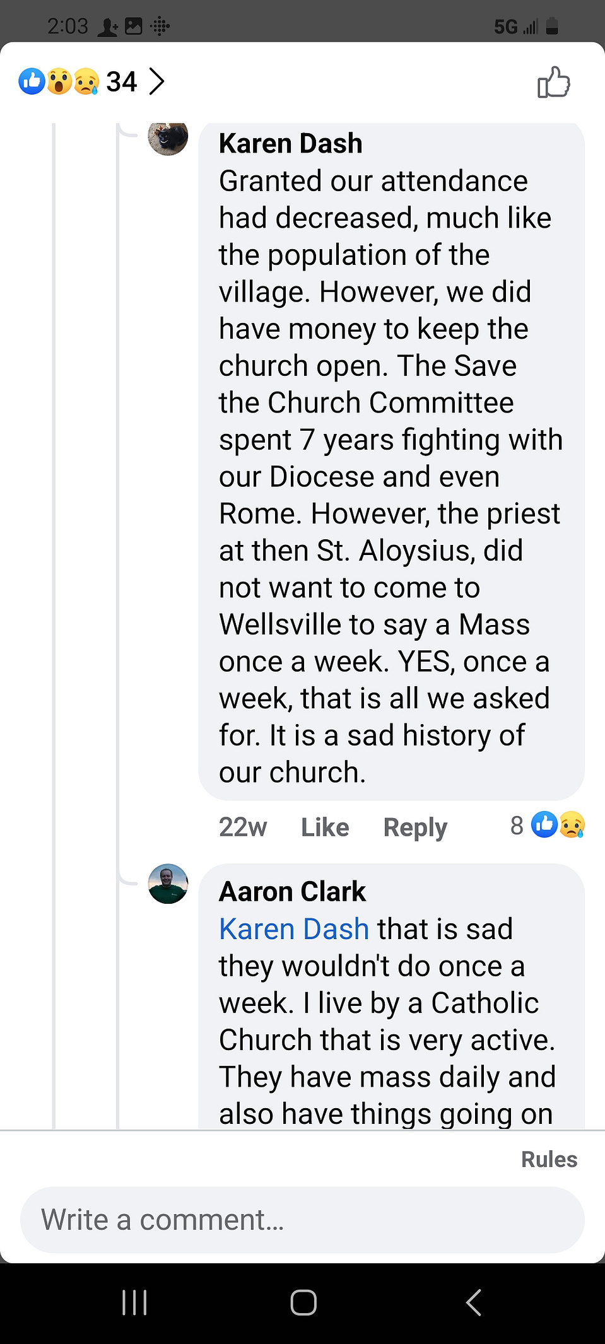The width and height of the screenshot is (605, 1344).
Task: Tap the Android back arrow
Action: [473, 1302]
